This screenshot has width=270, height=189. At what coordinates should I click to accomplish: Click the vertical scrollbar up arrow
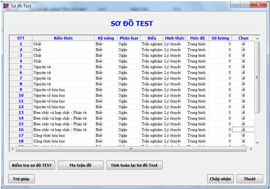point(257,38)
